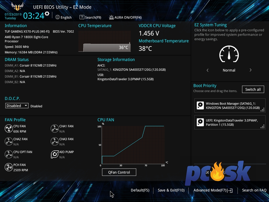
Task: Click the AIO PUMP icon
Action: 55,154
